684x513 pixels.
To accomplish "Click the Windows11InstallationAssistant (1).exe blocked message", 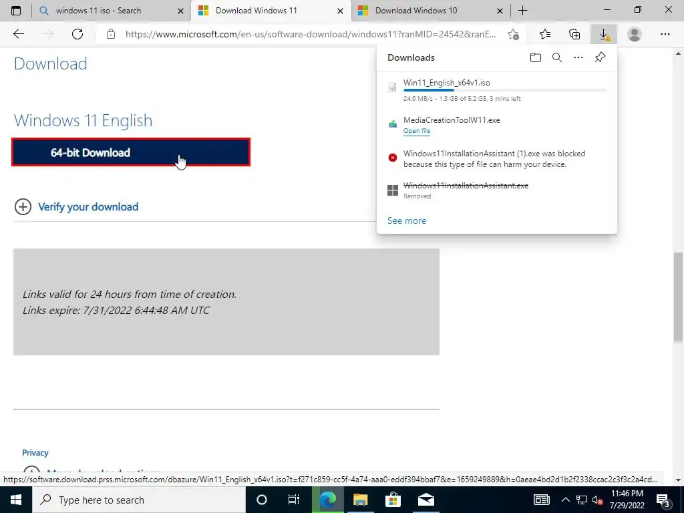I will (x=494, y=159).
